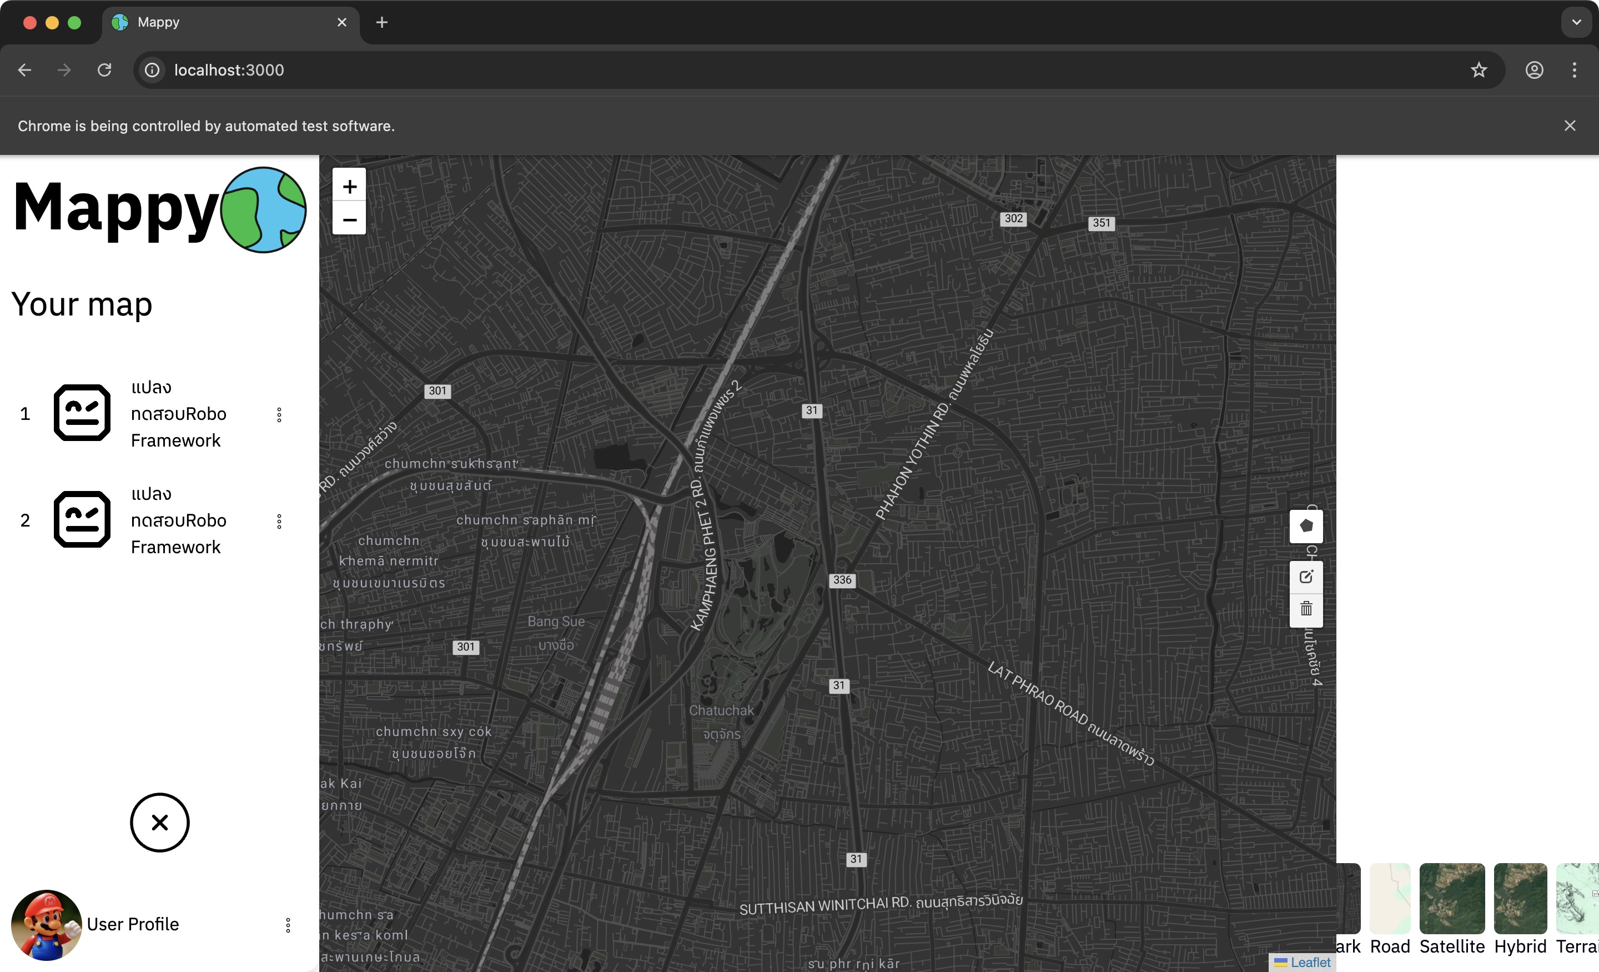Close the Mappy browser tab
Image resolution: width=1599 pixels, height=972 pixels.
(x=342, y=22)
